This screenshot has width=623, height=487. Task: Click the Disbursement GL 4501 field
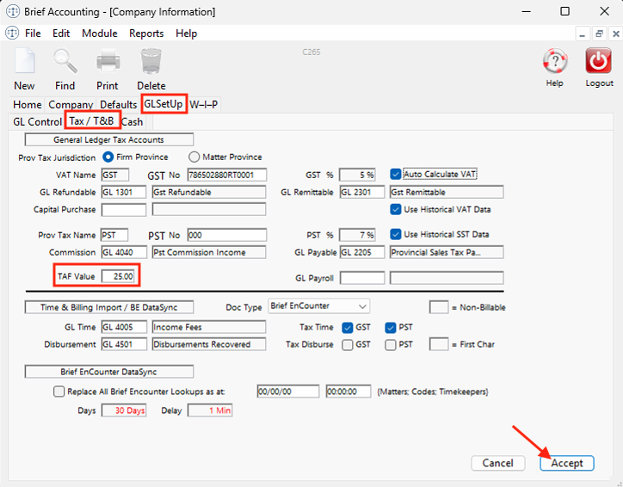[124, 344]
